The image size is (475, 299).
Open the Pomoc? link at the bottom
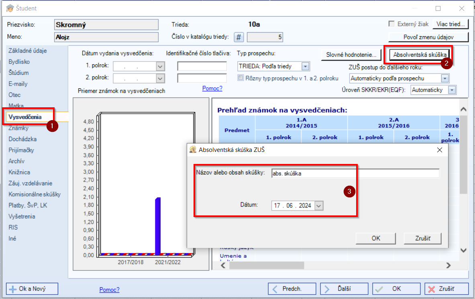pyautogui.click(x=109, y=290)
